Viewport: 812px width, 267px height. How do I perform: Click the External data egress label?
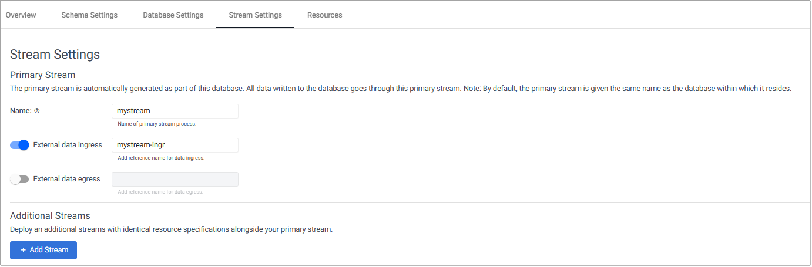point(67,179)
